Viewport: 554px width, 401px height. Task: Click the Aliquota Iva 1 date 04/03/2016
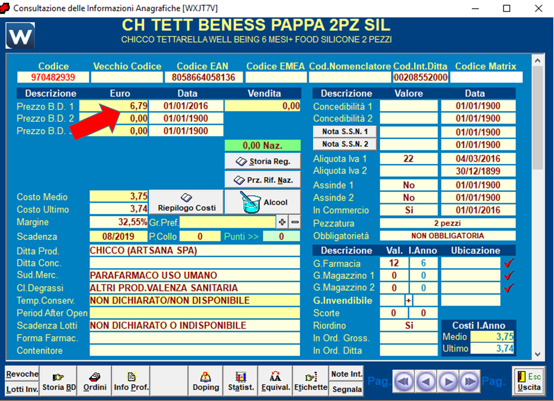point(478,158)
